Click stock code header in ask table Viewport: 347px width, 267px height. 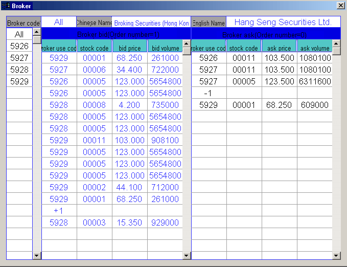tap(244, 47)
